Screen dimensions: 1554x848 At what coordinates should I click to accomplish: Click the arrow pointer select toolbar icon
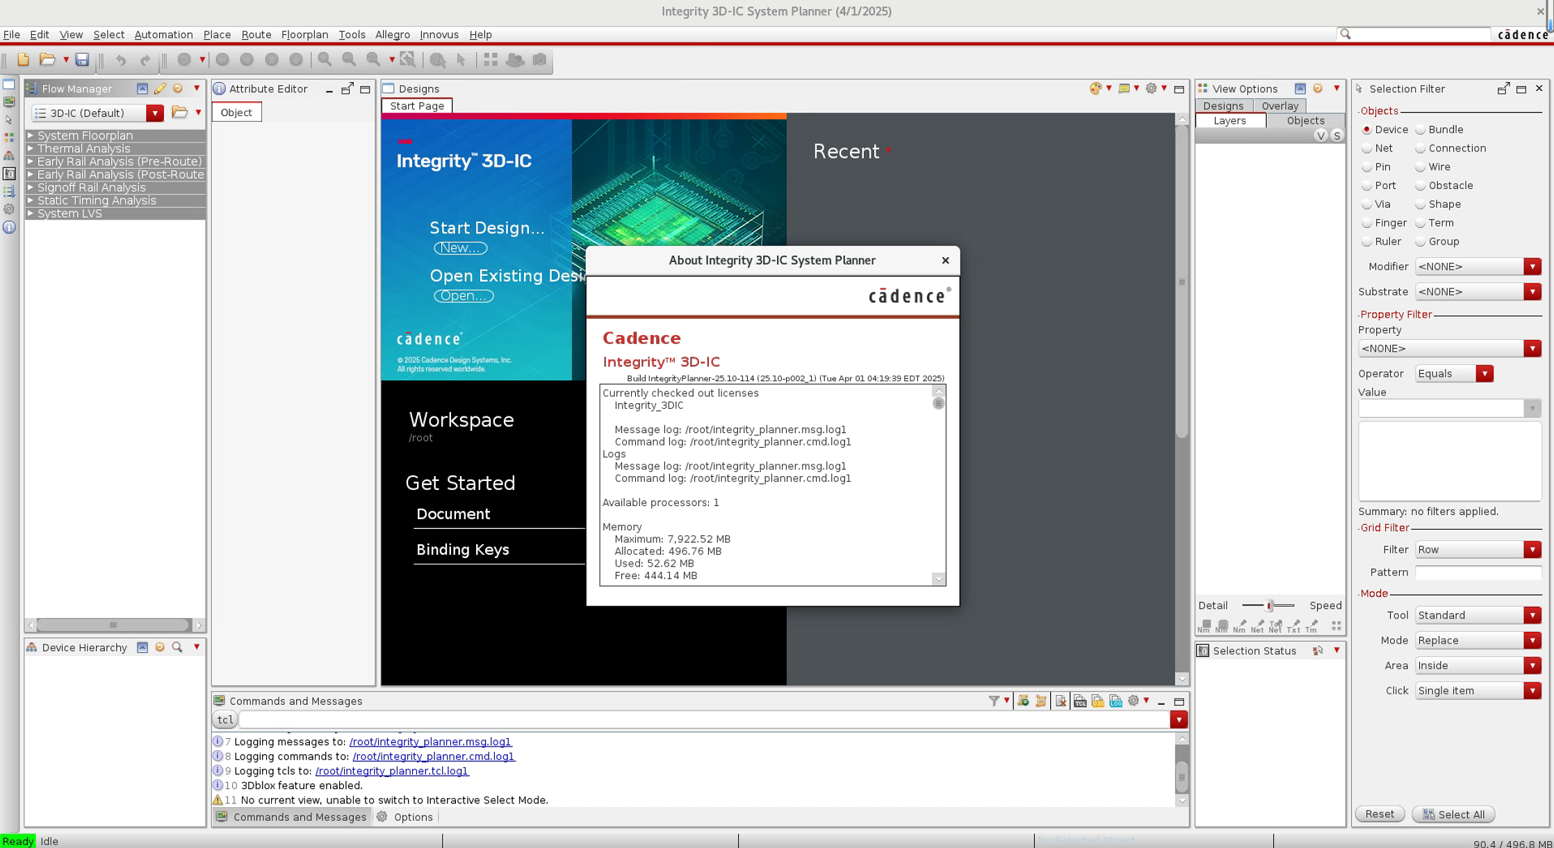click(x=461, y=60)
